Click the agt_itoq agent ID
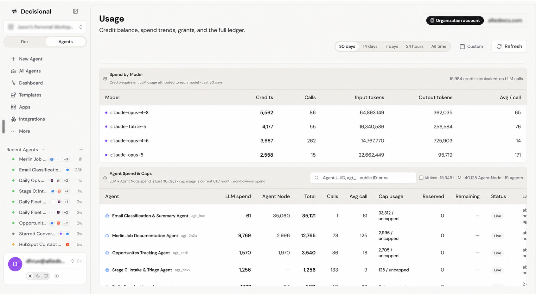The image size is (536, 294). 198,216
